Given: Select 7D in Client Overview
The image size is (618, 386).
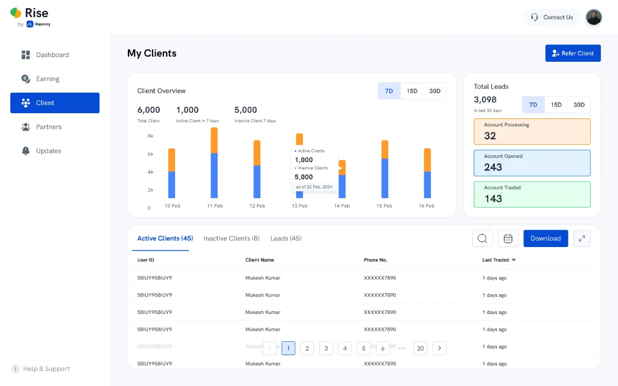Looking at the screenshot, I should point(389,91).
